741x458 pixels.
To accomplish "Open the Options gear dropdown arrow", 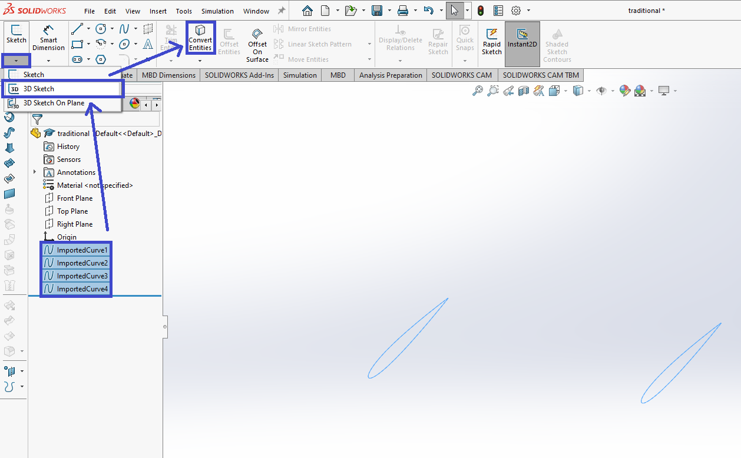I will tap(528, 11).
